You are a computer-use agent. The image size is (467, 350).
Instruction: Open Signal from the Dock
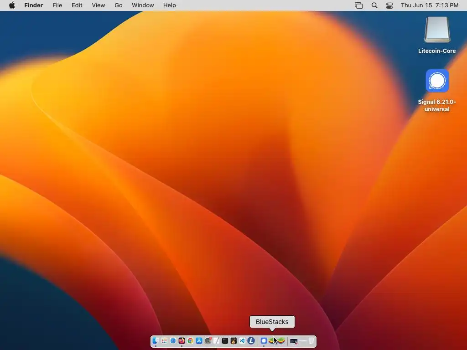(264, 341)
